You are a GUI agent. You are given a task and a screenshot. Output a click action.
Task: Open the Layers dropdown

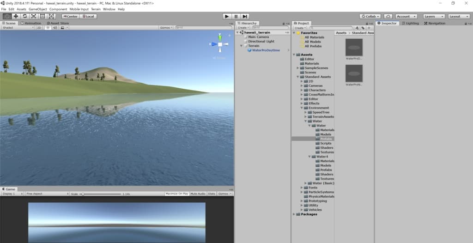point(434,16)
